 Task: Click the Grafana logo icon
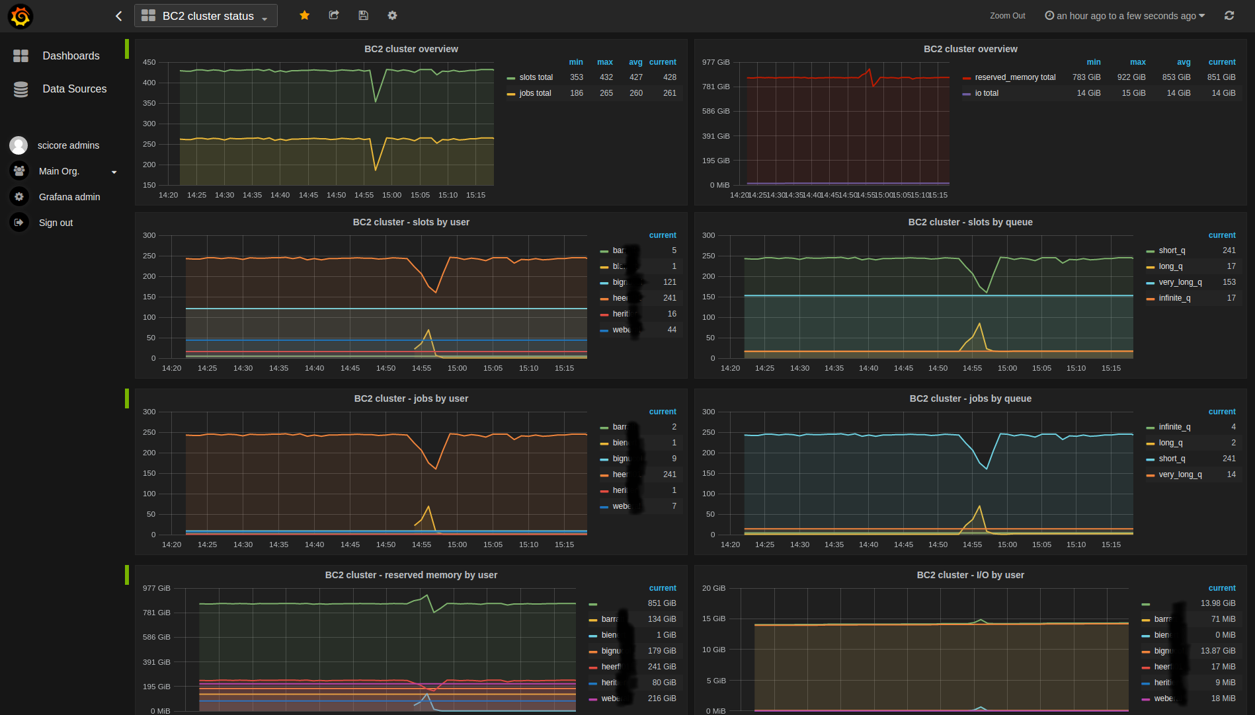20,16
